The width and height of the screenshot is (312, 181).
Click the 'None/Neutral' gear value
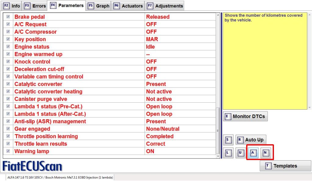[x=163, y=129]
